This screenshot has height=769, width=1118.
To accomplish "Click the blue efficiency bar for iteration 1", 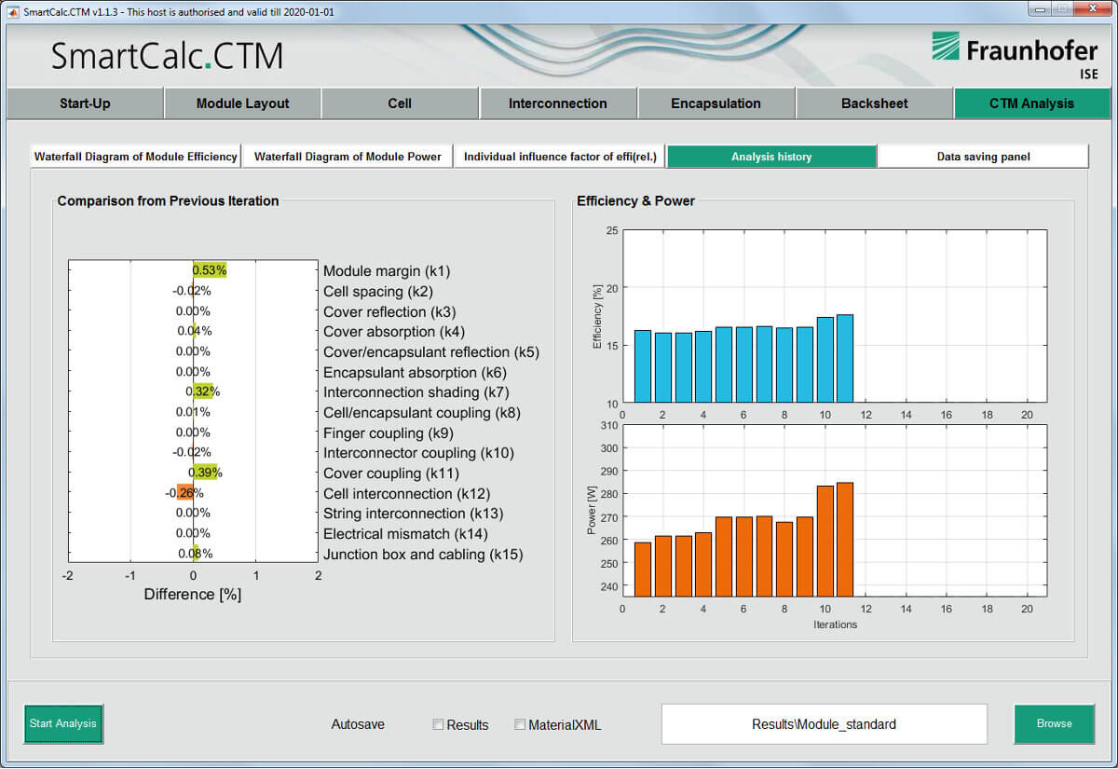I will 643,366.
